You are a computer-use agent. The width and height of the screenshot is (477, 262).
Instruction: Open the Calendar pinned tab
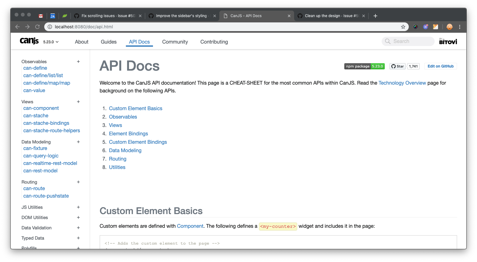coord(53,16)
